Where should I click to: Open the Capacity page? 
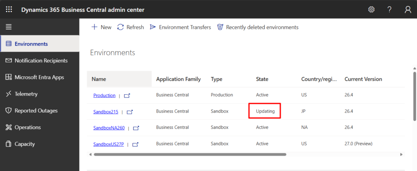24,144
